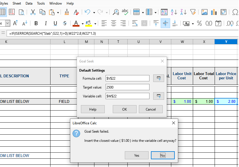Click the Cut scissors icon
Screen dimensions: 239x167
pyautogui.click(x=33, y=12)
